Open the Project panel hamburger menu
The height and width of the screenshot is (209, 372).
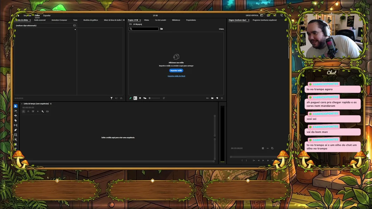tap(140, 20)
